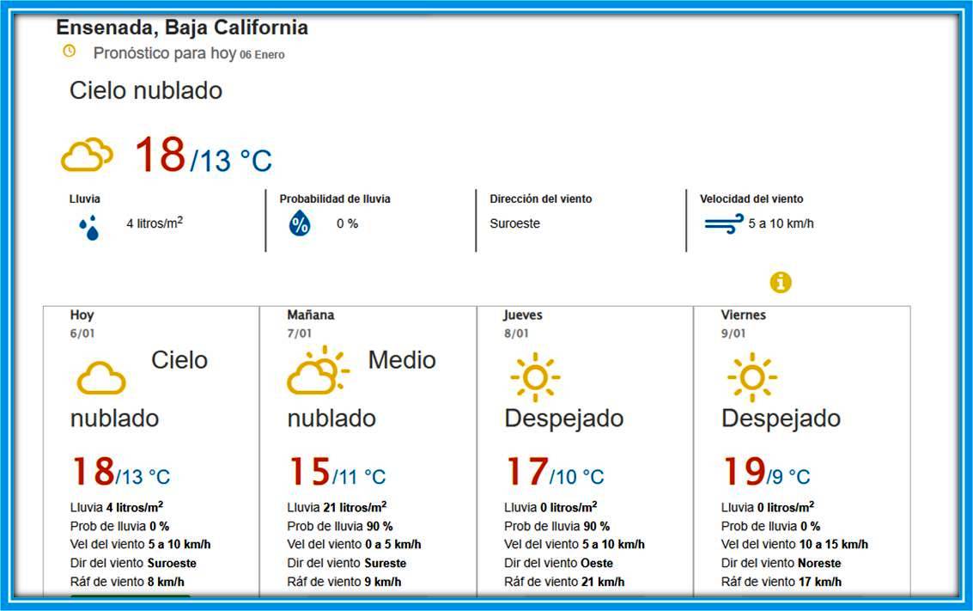Screen dimensions: 973x611
Task: Click the sun icon for Viernes
Action: pyautogui.click(x=751, y=376)
